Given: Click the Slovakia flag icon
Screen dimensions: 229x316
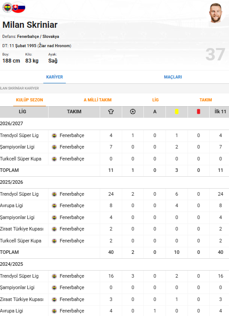Looking at the screenshot, I should coord(19,7).
